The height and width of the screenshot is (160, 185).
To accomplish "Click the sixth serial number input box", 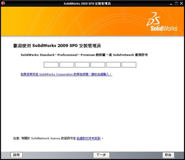I will click(129, 65).
